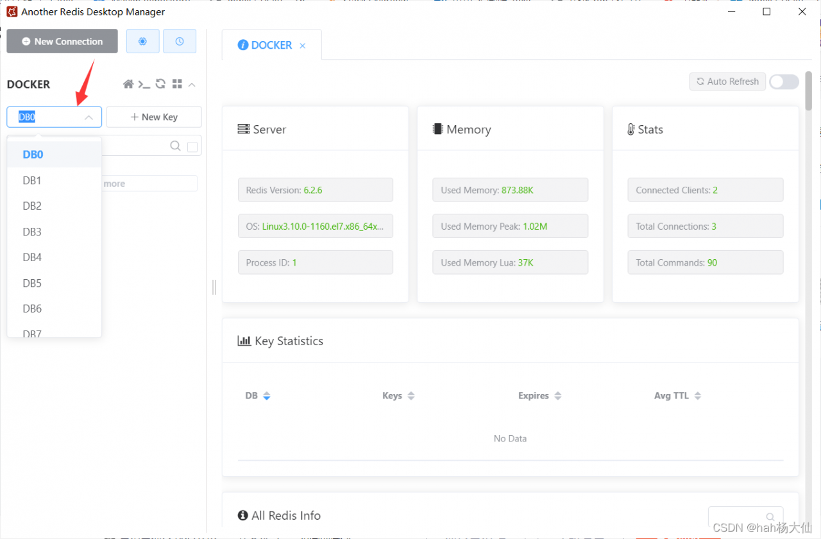Click the New Key button
821x539 pixels.
click(x=154, y=117)
